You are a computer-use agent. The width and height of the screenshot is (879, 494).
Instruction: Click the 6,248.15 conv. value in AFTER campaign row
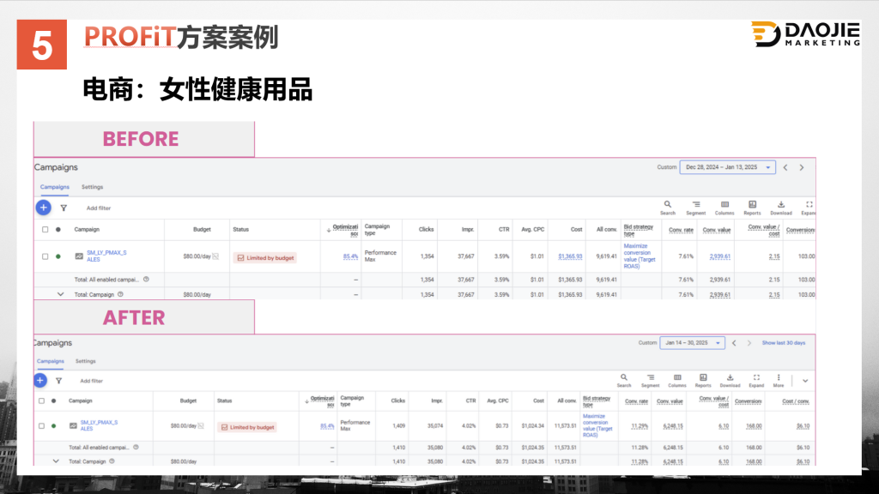673,426
